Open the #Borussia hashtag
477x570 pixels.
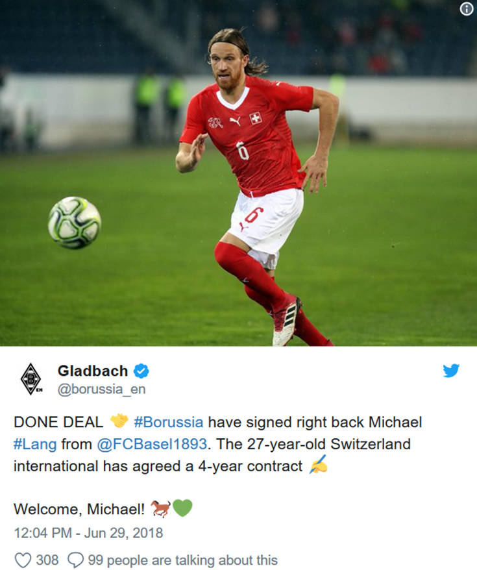point(168,423)
